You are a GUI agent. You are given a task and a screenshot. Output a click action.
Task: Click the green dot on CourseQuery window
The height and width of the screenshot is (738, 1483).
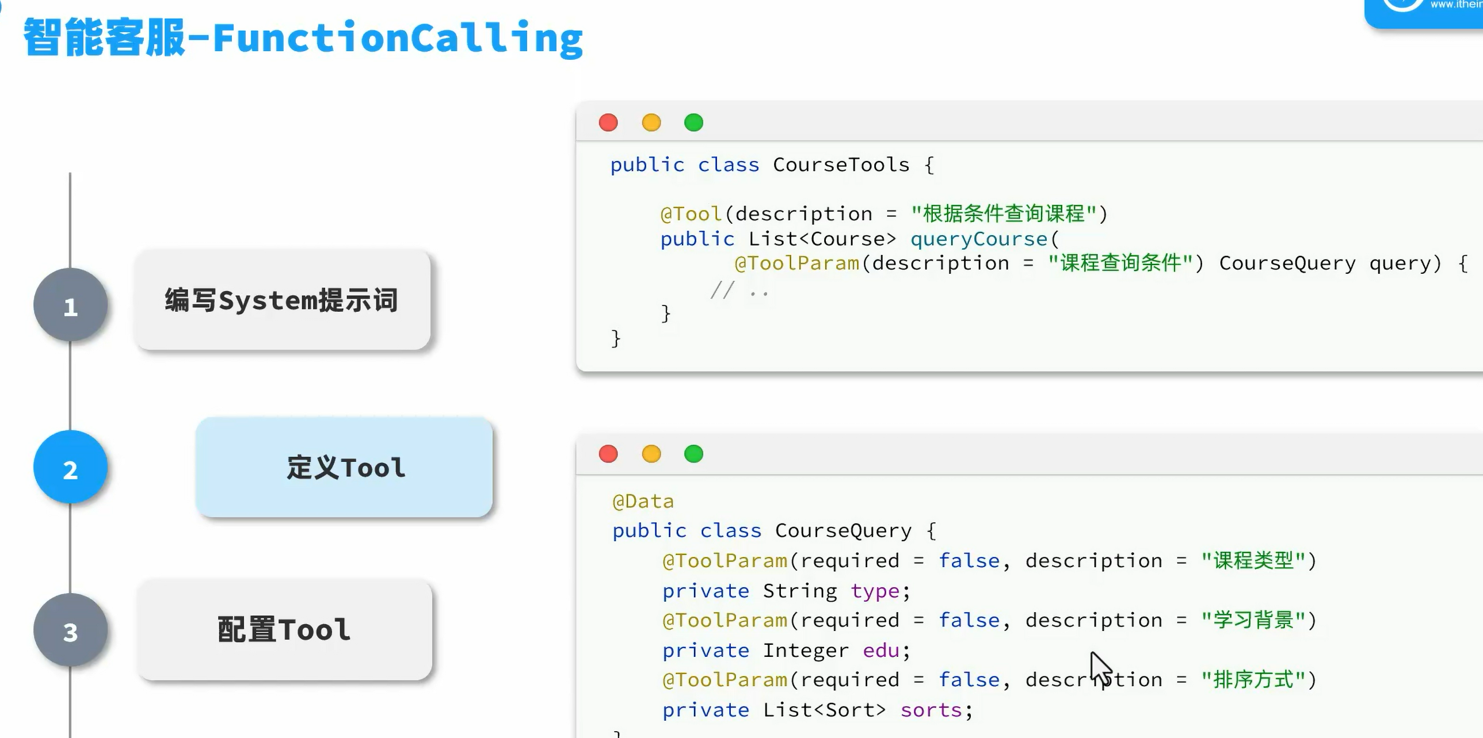693,454
